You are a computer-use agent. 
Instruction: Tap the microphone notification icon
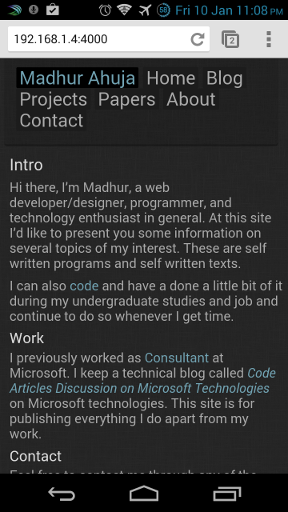34,10
